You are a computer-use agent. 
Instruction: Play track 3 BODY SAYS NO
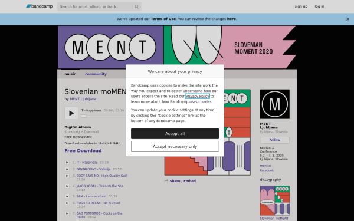(x=67, y=176)
